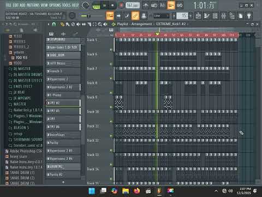Select the Zoom tool in Playlist

click(x=100, y=24)
